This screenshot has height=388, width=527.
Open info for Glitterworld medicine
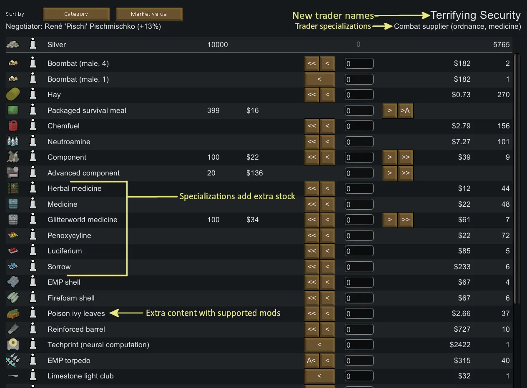click(x=33, y=220)
